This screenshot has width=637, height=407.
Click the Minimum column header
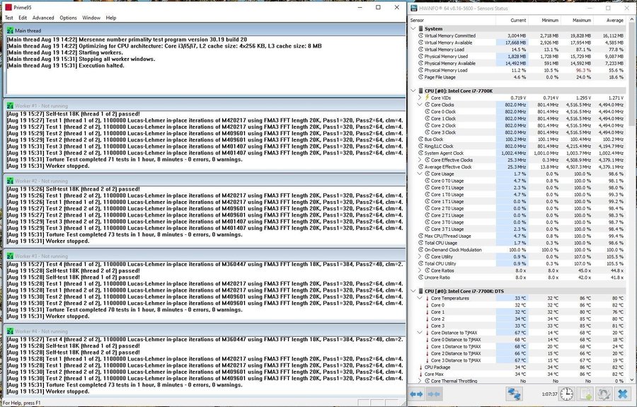pyautogui.click(x=544, y=20)
